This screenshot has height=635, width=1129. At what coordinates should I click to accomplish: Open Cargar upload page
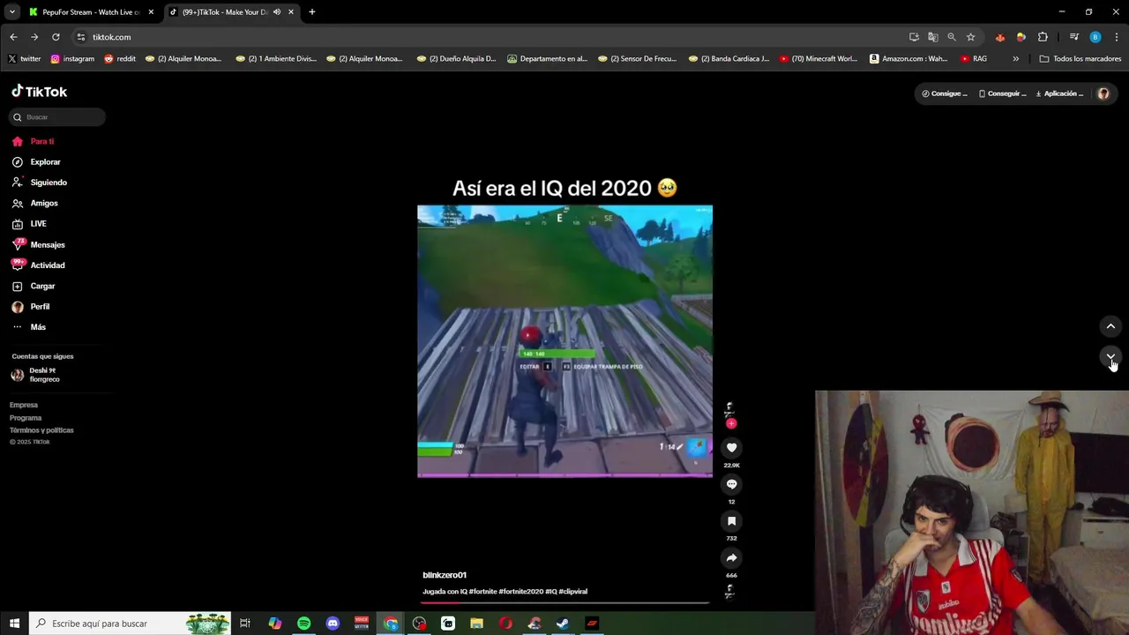[34, 286]
